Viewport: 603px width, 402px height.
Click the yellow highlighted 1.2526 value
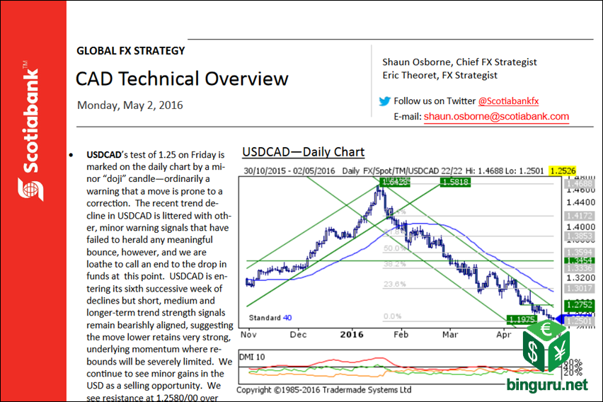(x=563, y=171)
